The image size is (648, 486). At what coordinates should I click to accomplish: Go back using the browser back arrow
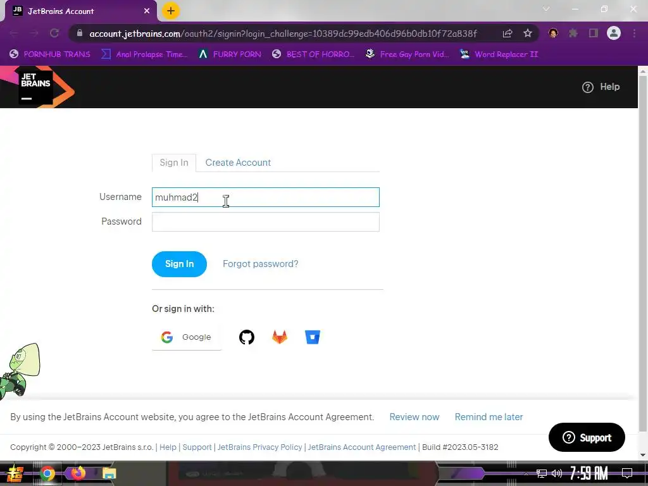point(13,34)
